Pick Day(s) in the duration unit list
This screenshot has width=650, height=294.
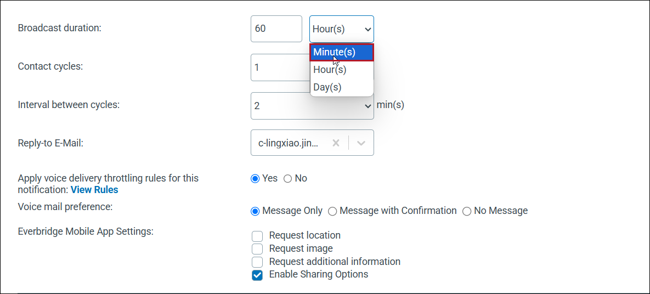(x=342, y=88)
